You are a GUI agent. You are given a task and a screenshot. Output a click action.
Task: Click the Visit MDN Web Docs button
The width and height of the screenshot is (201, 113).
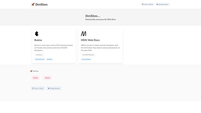point(88,55)
